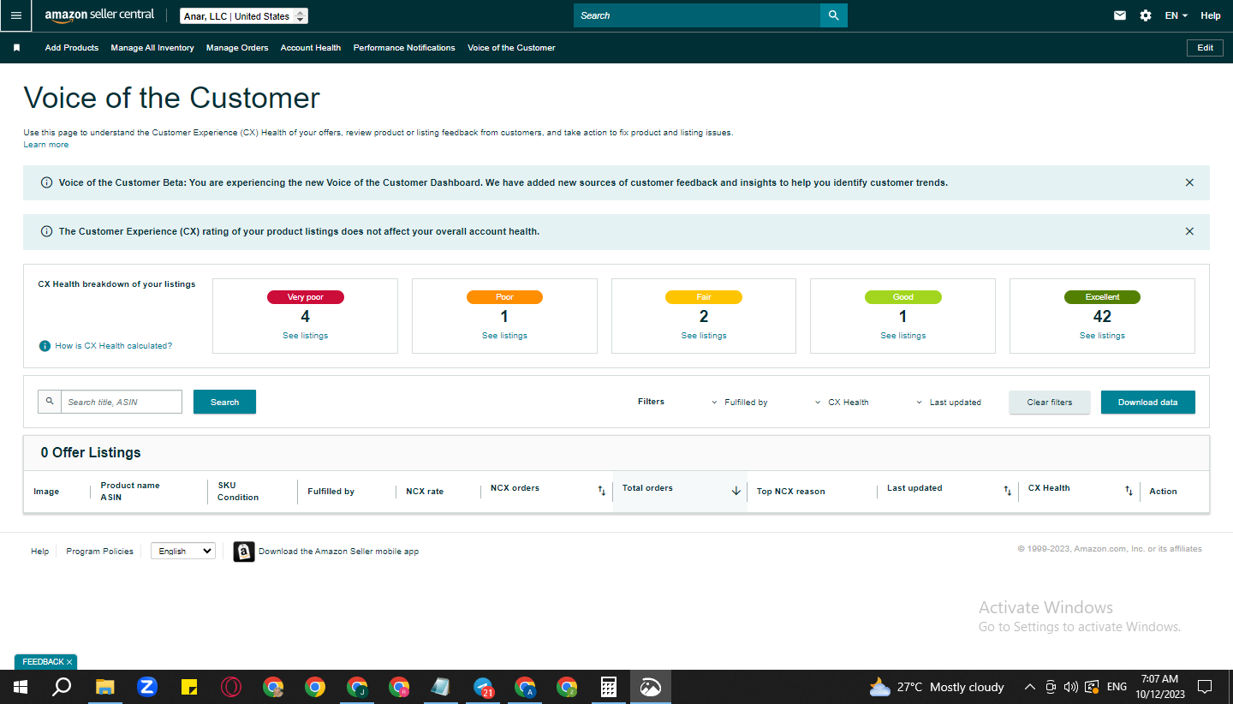Open the Windows notification center
Screen dimensions: 1233x704
[x=1205, y=687]
